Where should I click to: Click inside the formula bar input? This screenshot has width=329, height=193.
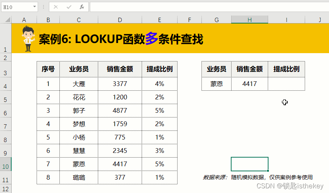[x=209, y=7]
